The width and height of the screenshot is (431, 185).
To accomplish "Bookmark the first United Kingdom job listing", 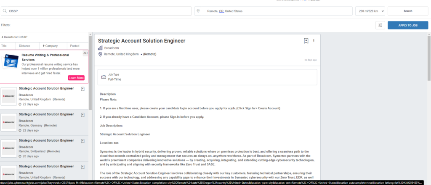I will [83, 89].
